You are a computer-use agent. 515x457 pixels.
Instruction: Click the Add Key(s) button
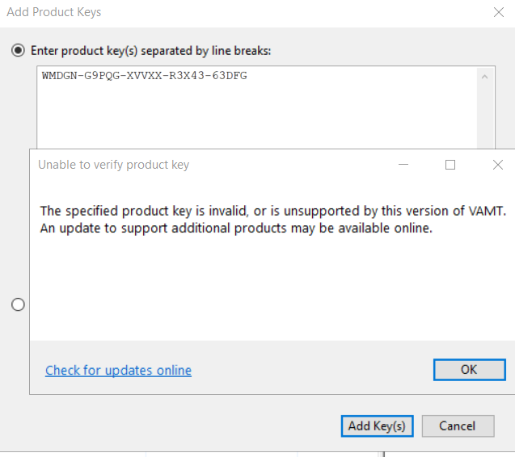(377, 426)
